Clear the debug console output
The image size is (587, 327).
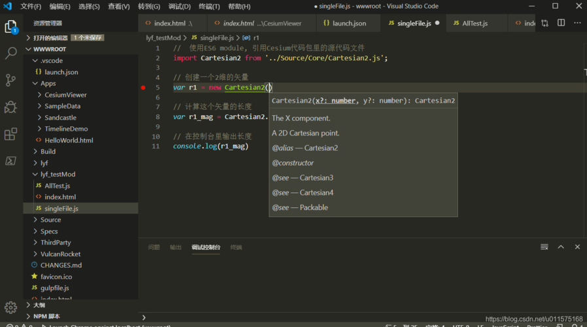(x=544, y=247)
